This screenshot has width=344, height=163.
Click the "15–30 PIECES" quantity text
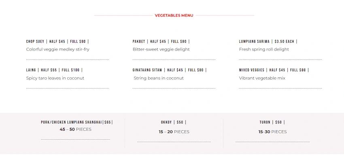click(x=272, y=132)
